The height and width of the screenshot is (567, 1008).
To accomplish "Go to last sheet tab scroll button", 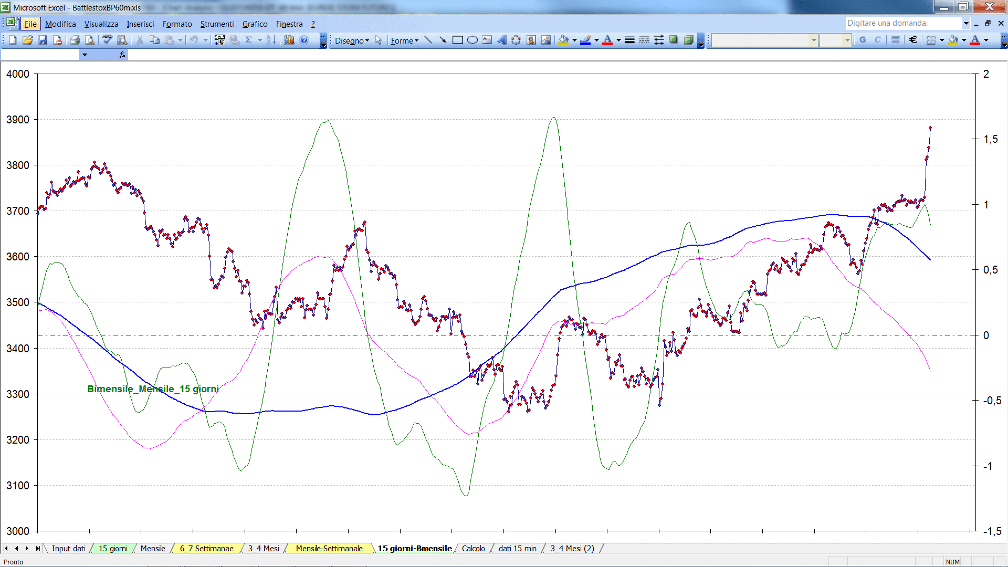I will point(37,548).
